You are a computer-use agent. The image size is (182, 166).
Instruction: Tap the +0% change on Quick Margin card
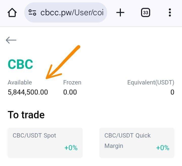coord(163,148)
